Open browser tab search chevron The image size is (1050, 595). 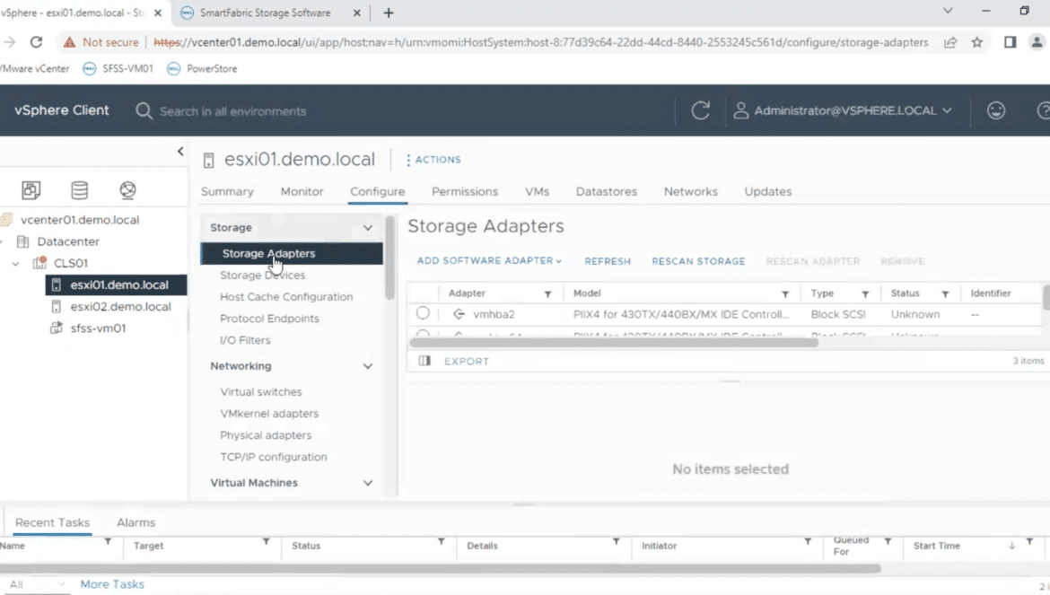(948, 11)
